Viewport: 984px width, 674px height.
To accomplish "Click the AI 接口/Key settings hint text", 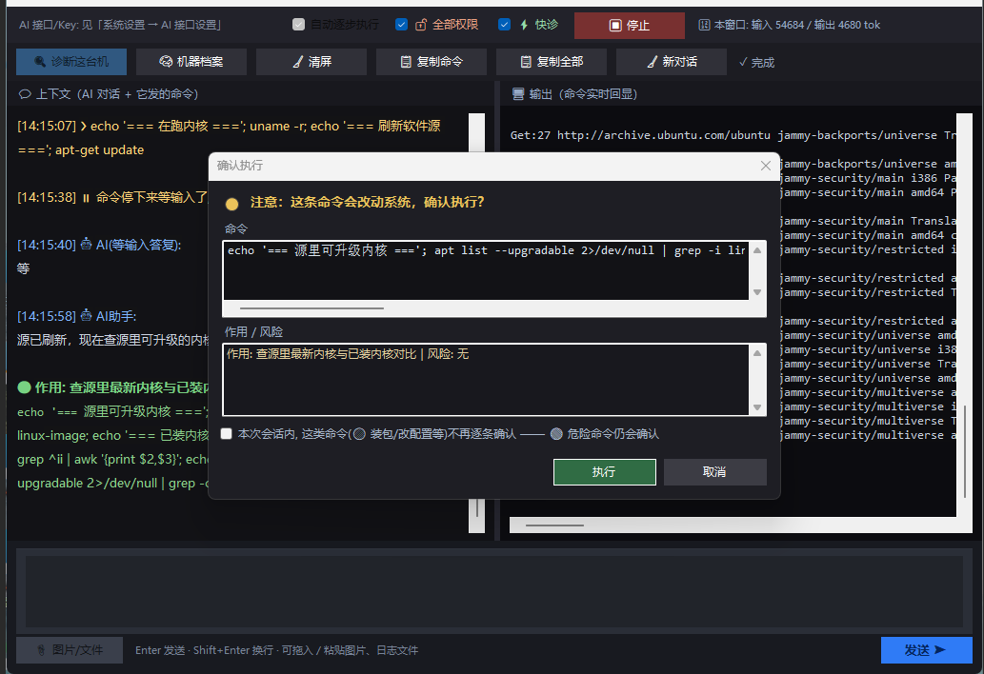I will pos(120,25).
